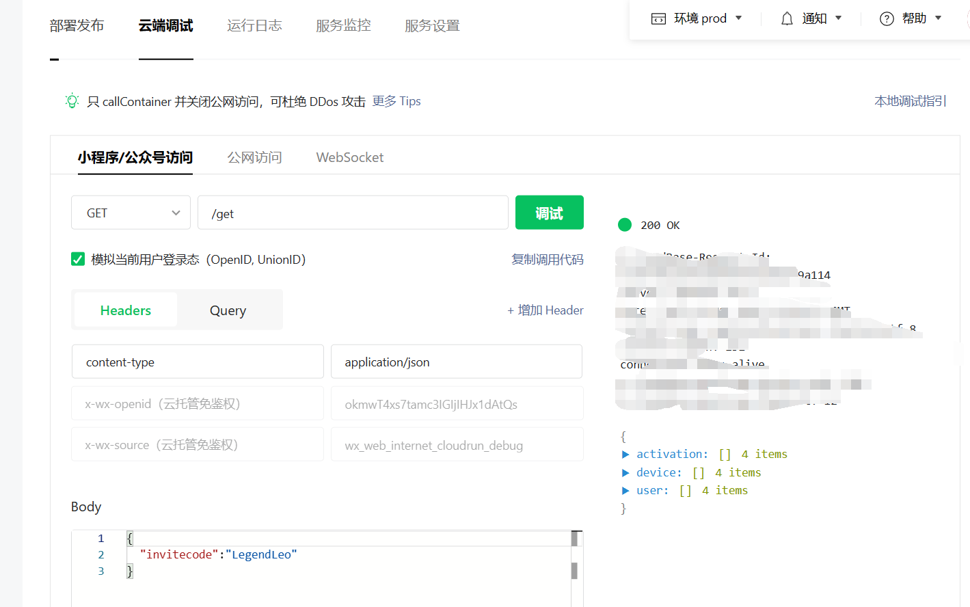Click the "4 items" text beside activation
The width and height of the screenshot is (970, 607).
[x=764, y=455]
